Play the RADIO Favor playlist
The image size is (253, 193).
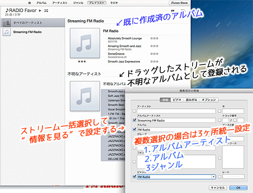40,11
